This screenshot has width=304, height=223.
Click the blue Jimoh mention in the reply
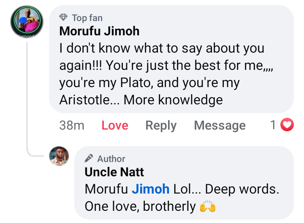tap(151, 189)
